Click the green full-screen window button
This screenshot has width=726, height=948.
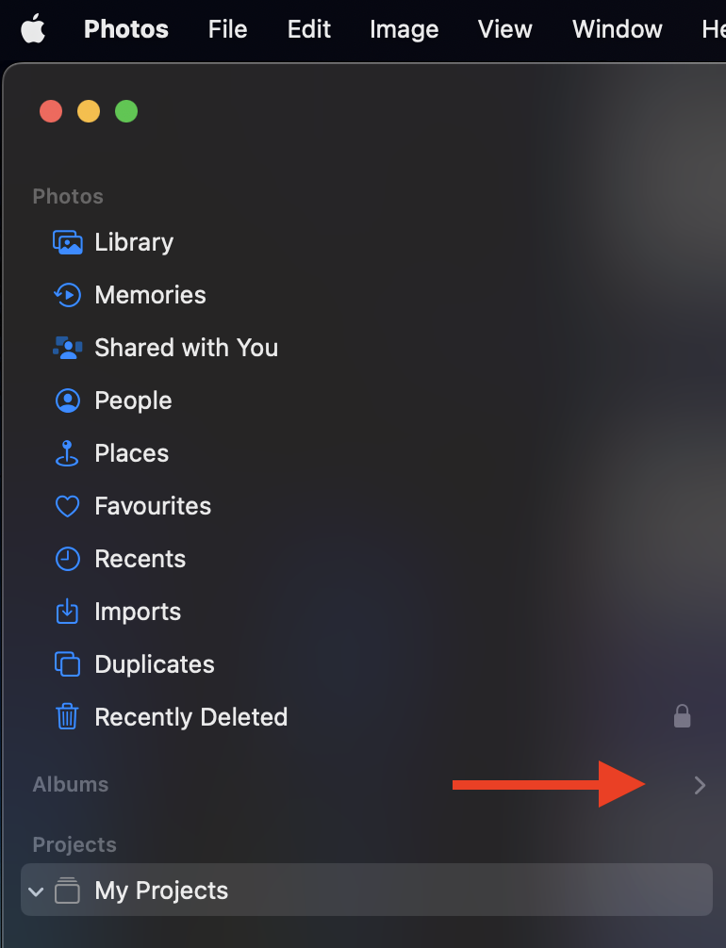[x=126, y=111]
